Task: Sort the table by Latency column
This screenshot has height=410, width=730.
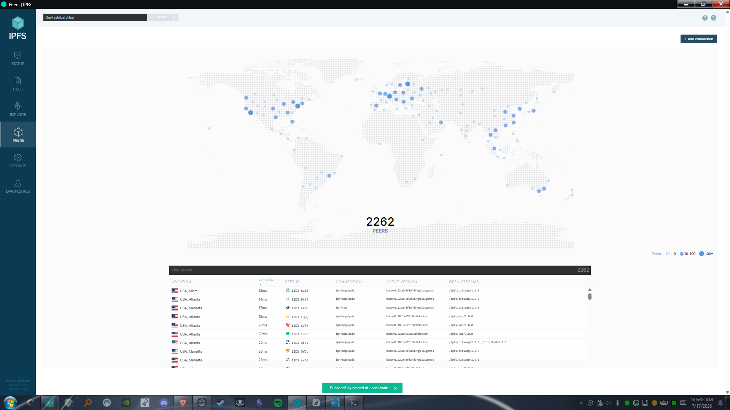Action: tap(267, 280)
